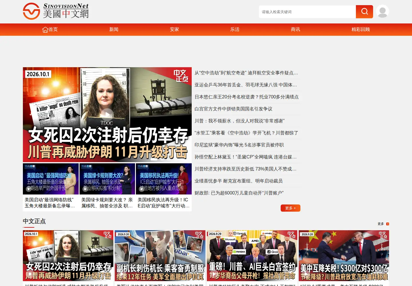Open headline 孙悟空配上林黛玉
Screen dimensions: 412x286
[x=246, y=157]
